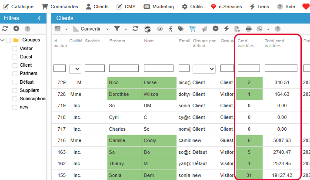The image size is (310, 180).
Task: Sort by Total cmd. validées column header
Action: click(275, 43)
